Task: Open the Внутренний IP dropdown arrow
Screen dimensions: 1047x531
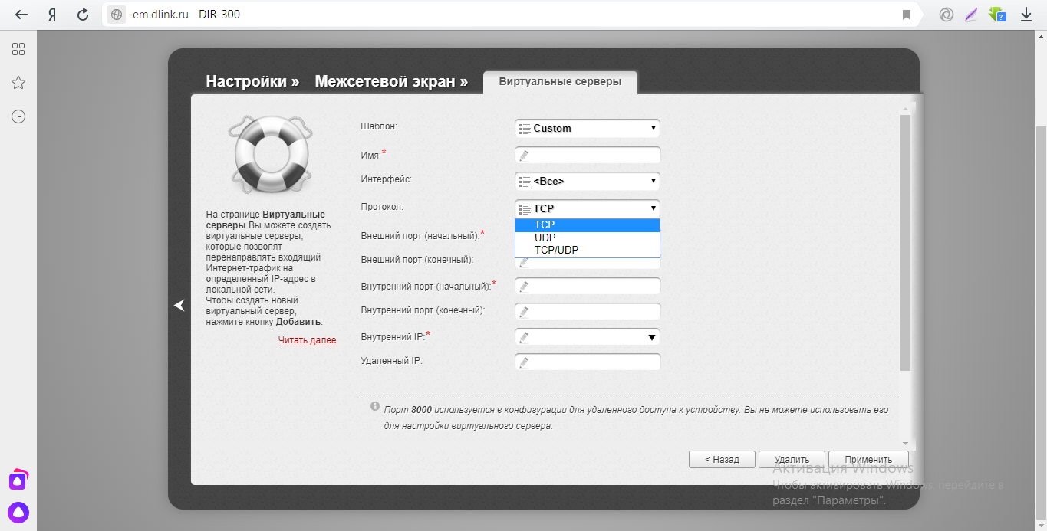Action: pos(652,338)
